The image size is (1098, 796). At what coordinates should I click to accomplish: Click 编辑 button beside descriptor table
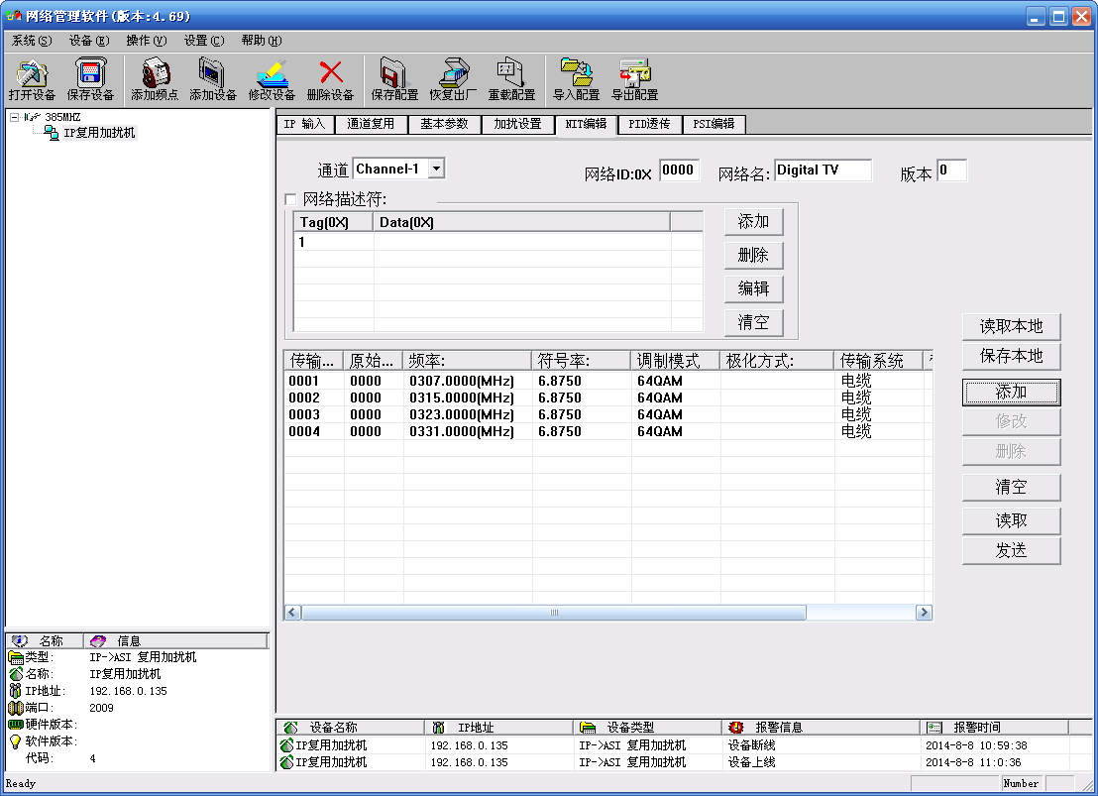pos(753,288)
